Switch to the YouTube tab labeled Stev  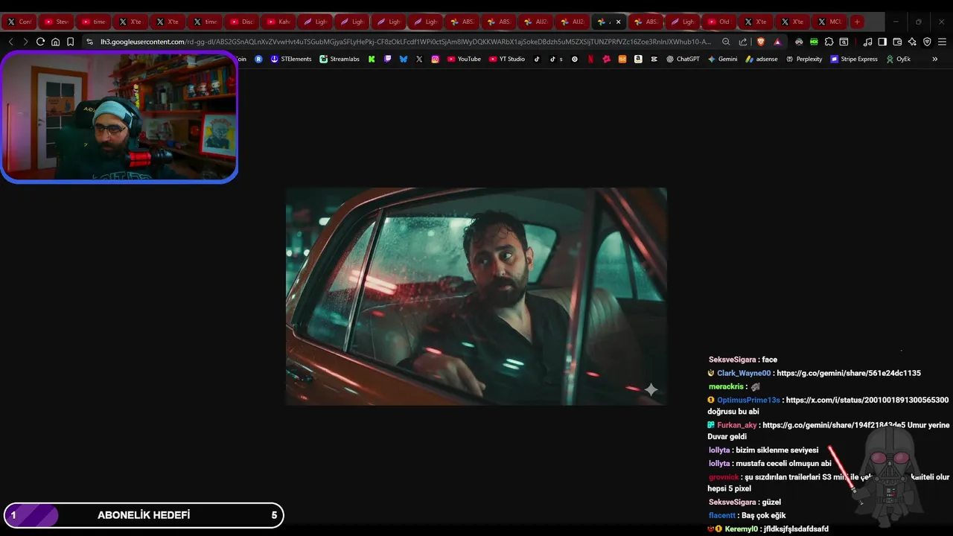[x=57, y=22]
